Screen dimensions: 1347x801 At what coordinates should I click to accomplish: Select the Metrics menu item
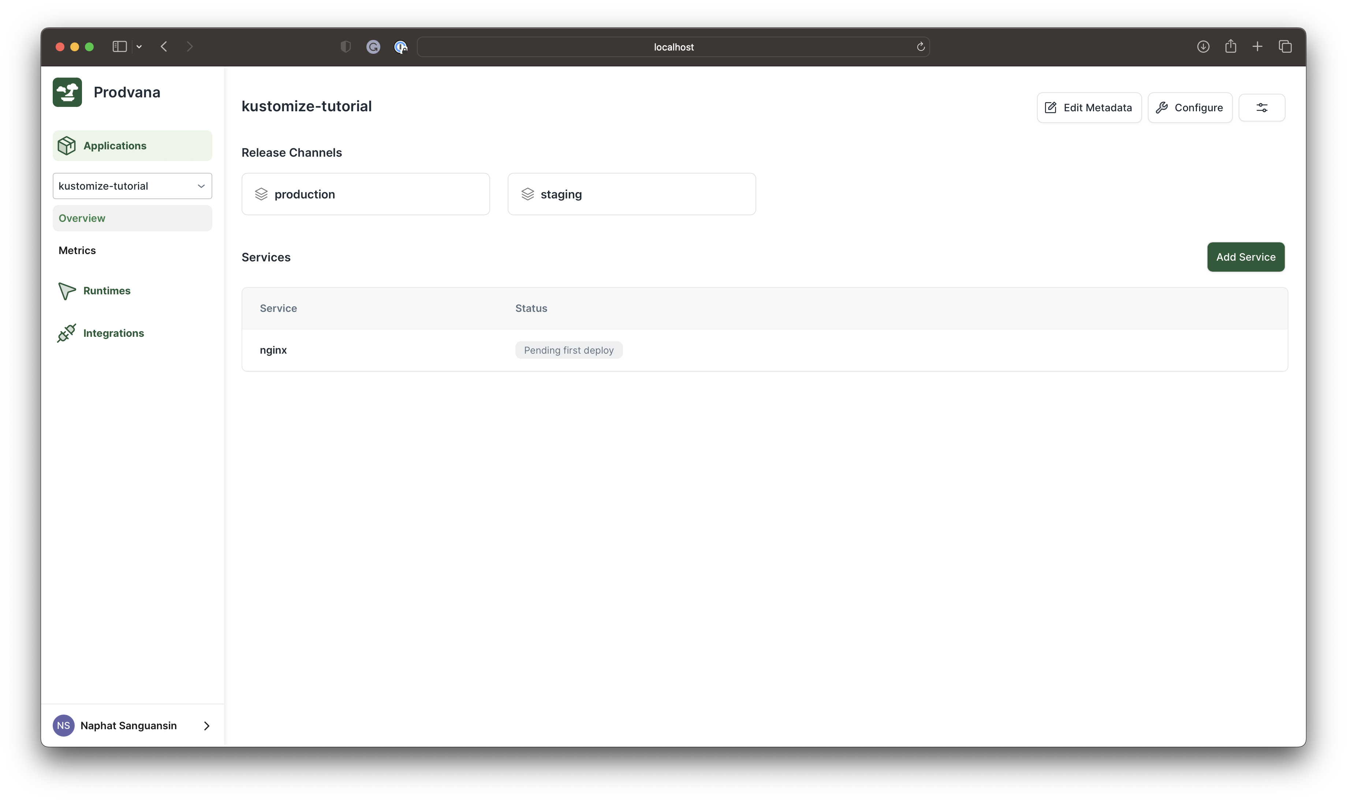point(77,250)
